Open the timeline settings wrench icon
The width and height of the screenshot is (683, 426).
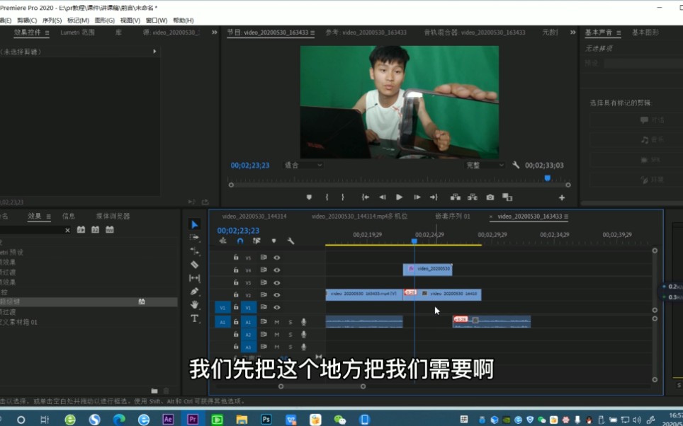pyautogui.click(x=290, y=241)
